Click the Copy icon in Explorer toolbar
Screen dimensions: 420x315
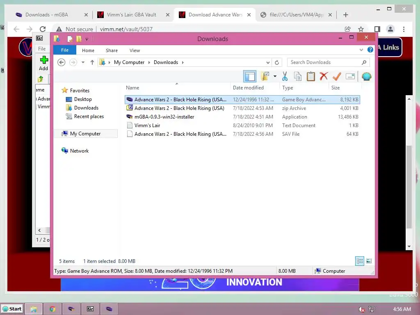click(298, 76)
